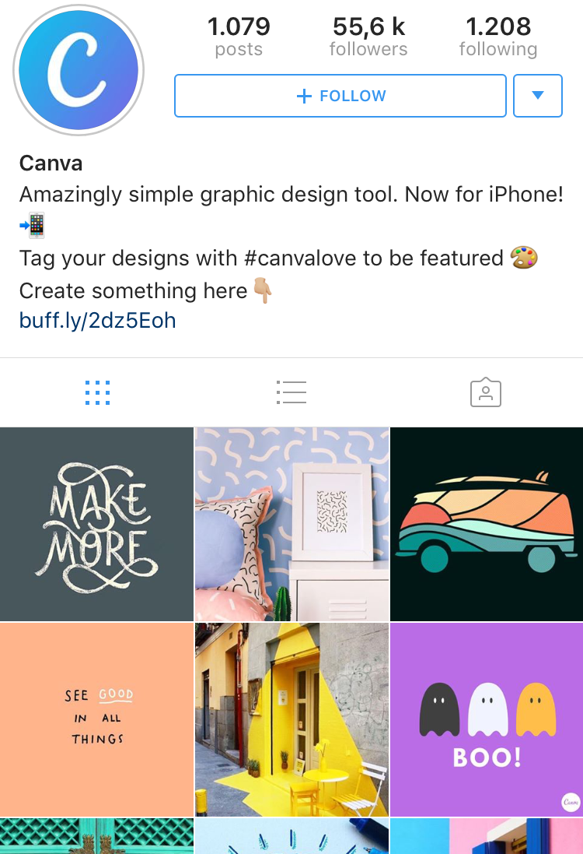Open the 55,6 k followers list

point(368,37)
